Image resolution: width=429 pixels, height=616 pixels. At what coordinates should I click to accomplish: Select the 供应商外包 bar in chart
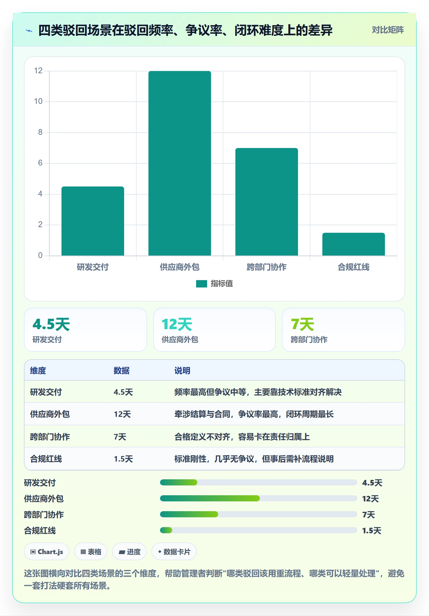coord(180,163)
